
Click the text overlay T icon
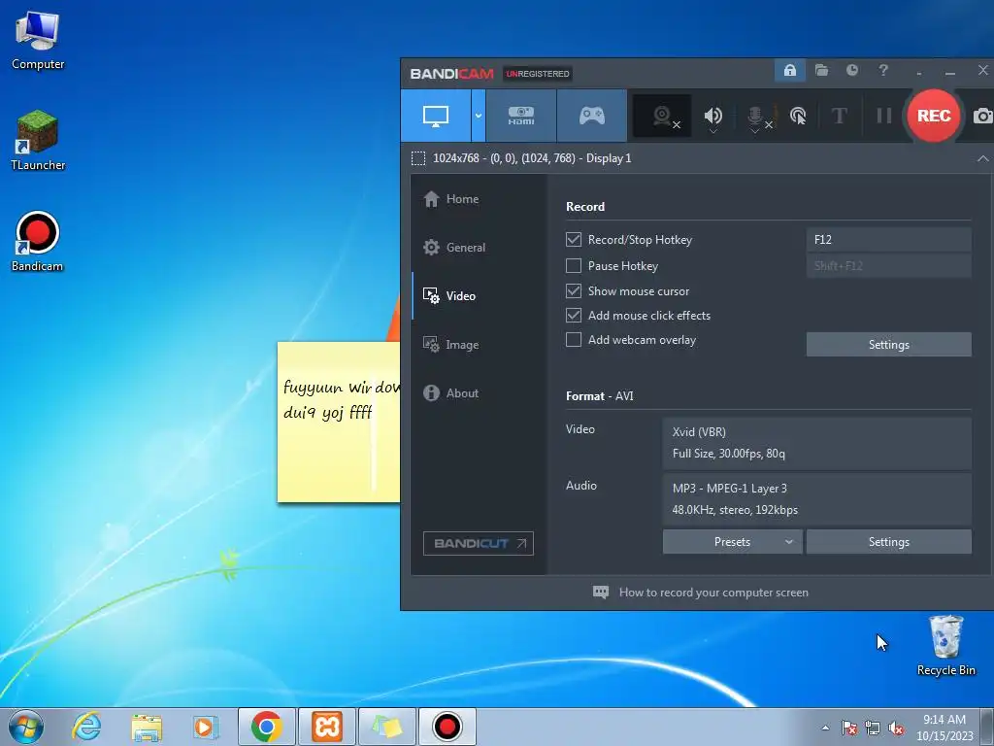point(840,116)
